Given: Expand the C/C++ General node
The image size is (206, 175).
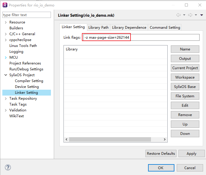Looking at the screenshot, I should [x=6, y=34].
